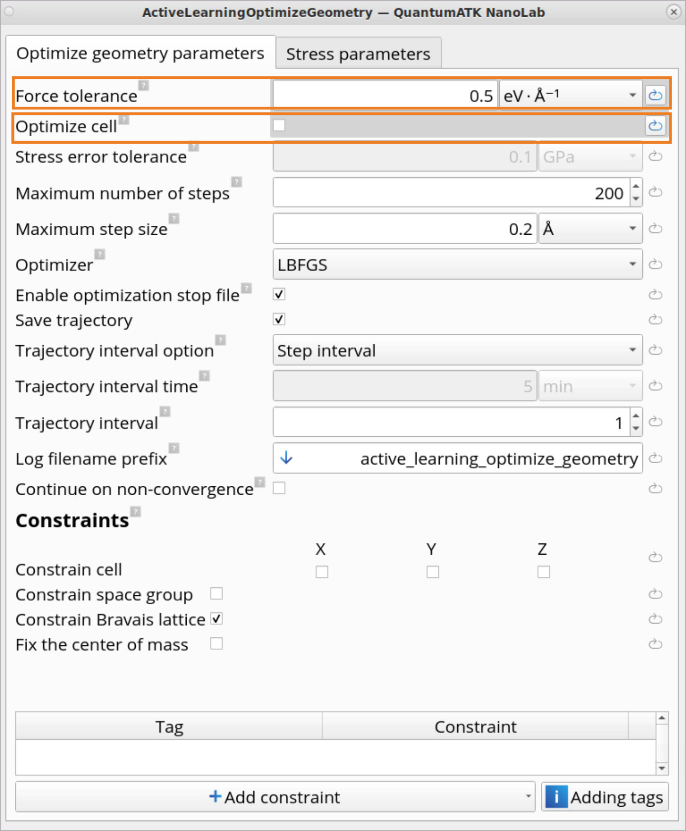Click Maximum number of steps field
686x831 pixels.
(451, 192)
